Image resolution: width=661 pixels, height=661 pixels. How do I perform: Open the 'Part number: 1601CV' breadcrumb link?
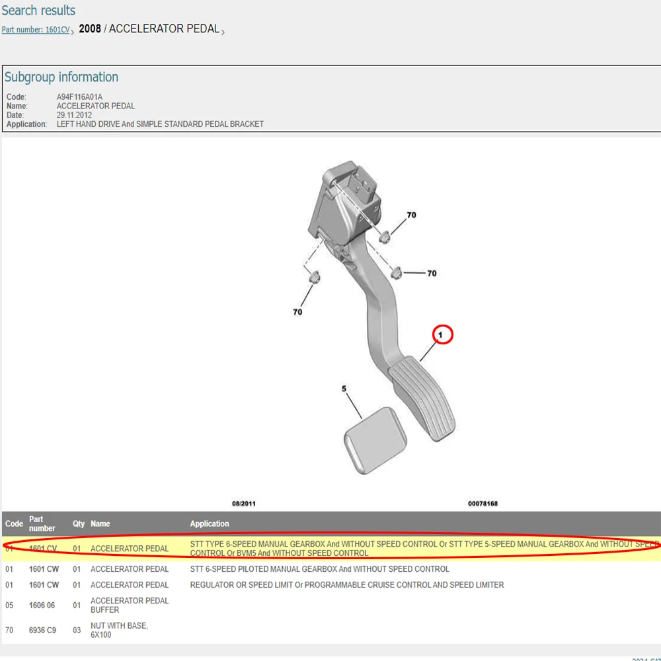[x=36, y=30]
